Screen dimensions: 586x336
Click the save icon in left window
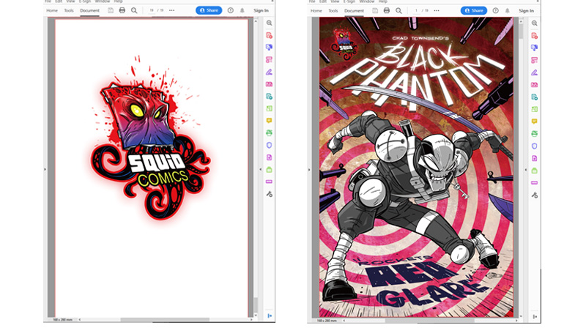point(111,10)
